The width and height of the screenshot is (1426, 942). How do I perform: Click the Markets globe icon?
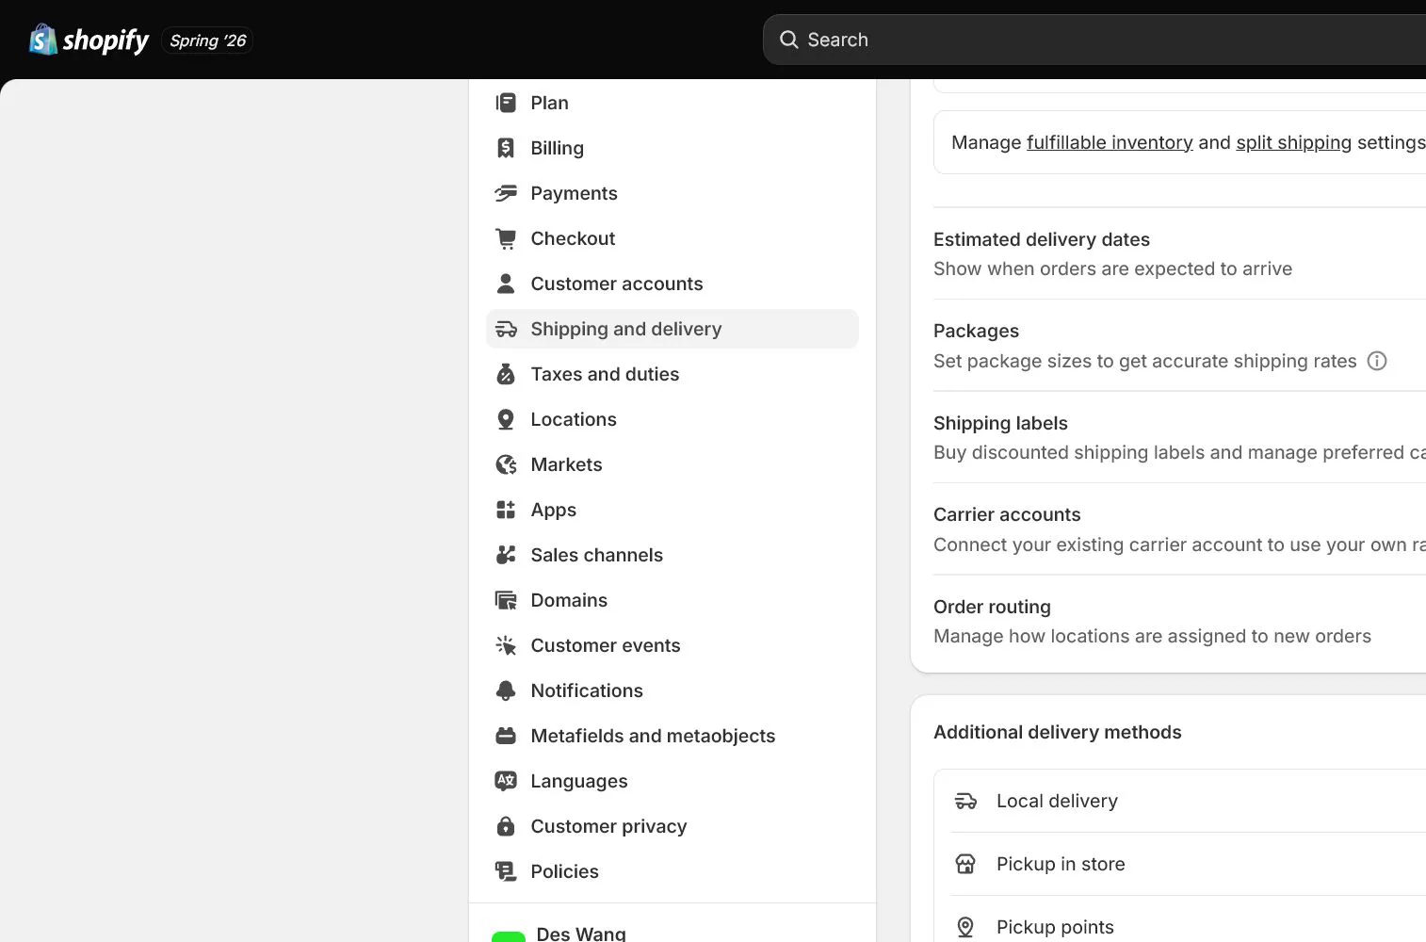[x=506, y=464]
